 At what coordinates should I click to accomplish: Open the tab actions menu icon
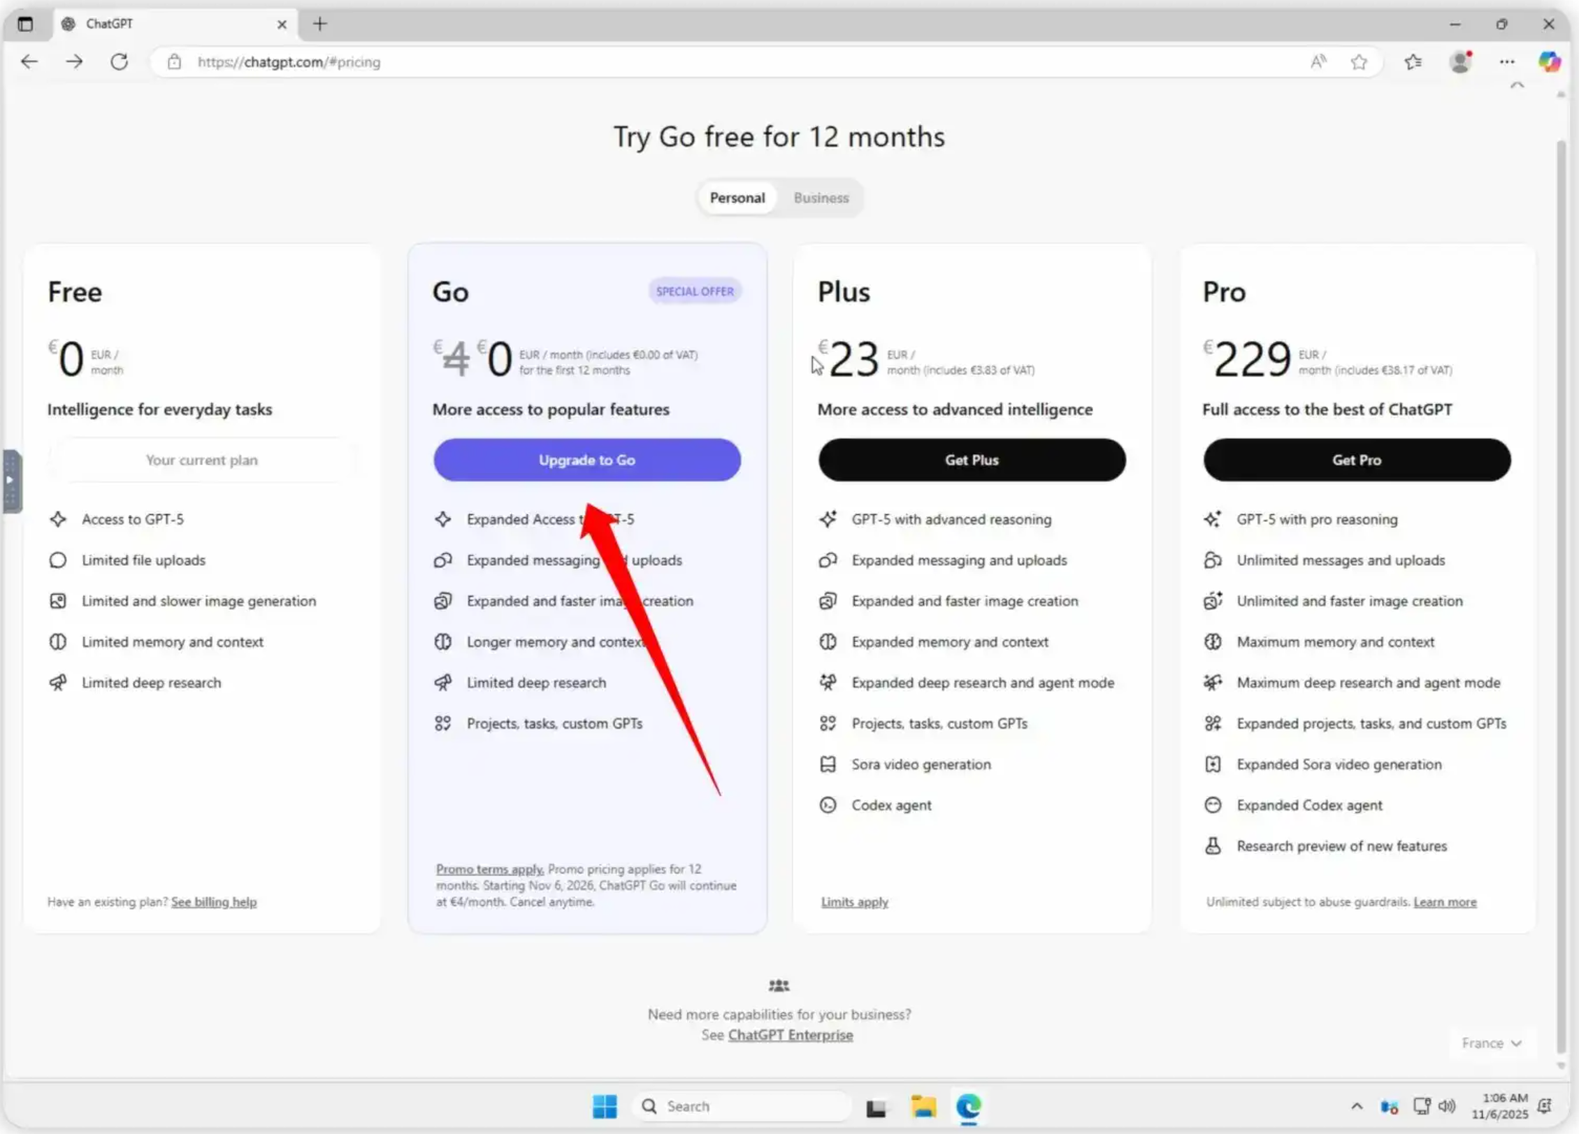pos(25,24)
